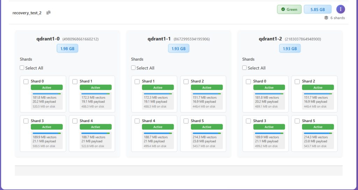Select Shard 4 checkbox on qdrant1-0
The height and width of the screenshot is (190, 358).
75,121
